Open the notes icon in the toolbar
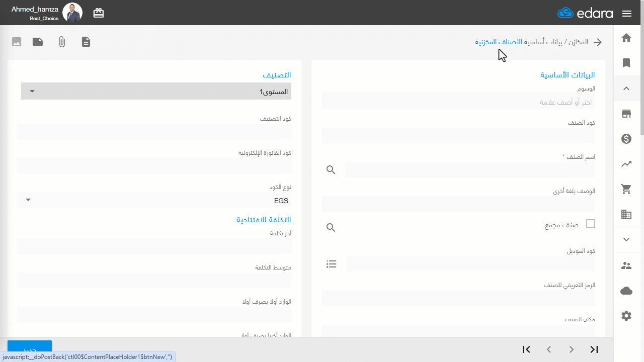This screenshot has width=644, height=362. pyautogui.click(x=38, y=42)
